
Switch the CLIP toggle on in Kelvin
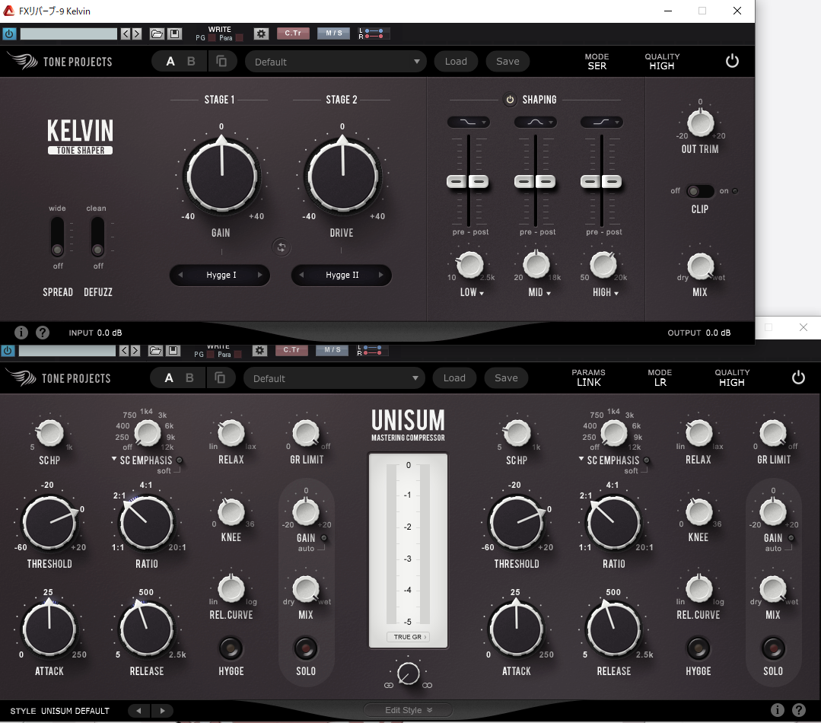pyautogui.click(x=700, y=191)
